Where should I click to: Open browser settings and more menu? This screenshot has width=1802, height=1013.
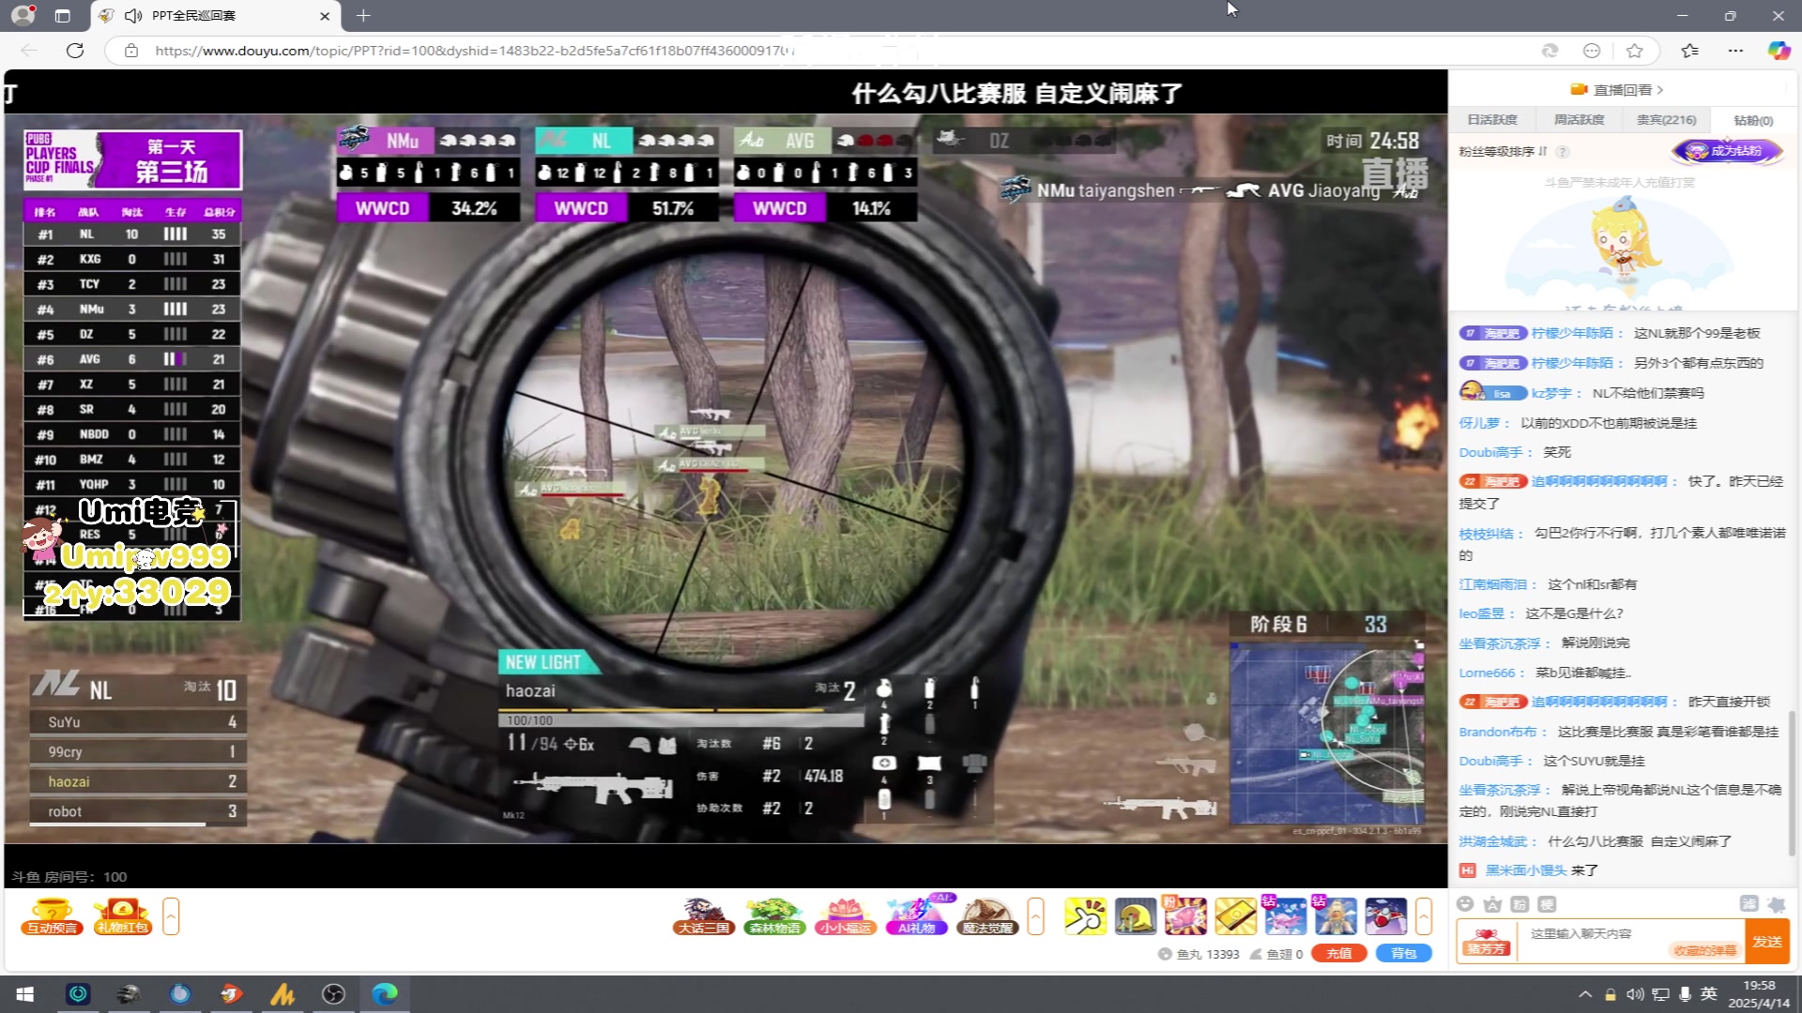click(x=1735, y=51)
